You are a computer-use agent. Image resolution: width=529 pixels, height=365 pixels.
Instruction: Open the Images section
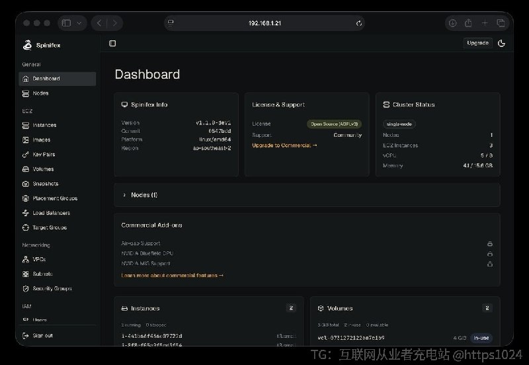click(x=58, y=140)
